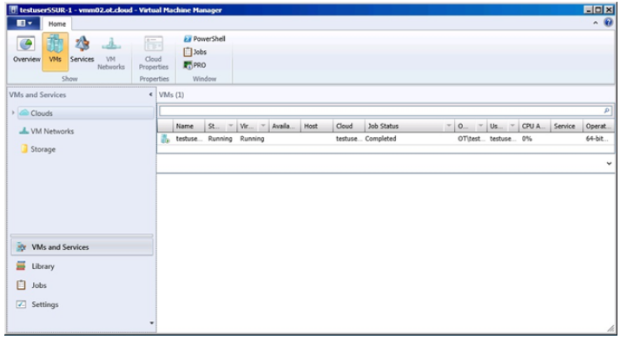Open Cloud Properties in the ribbon
The width and height of the screenshot is (627, 340).
coord(154,53)
